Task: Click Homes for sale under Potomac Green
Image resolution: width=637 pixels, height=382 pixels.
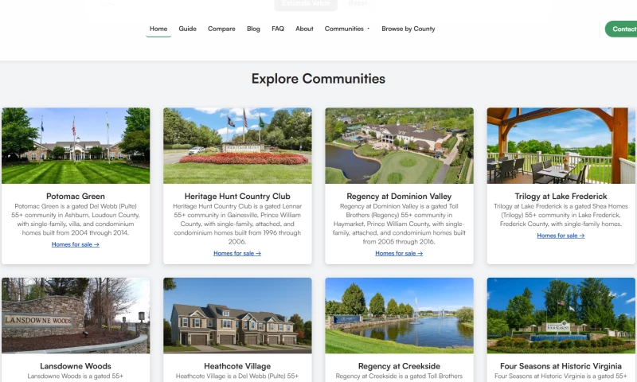Action: tap(76, 244)
